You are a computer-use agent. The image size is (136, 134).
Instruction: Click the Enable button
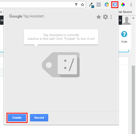(17, 118)
